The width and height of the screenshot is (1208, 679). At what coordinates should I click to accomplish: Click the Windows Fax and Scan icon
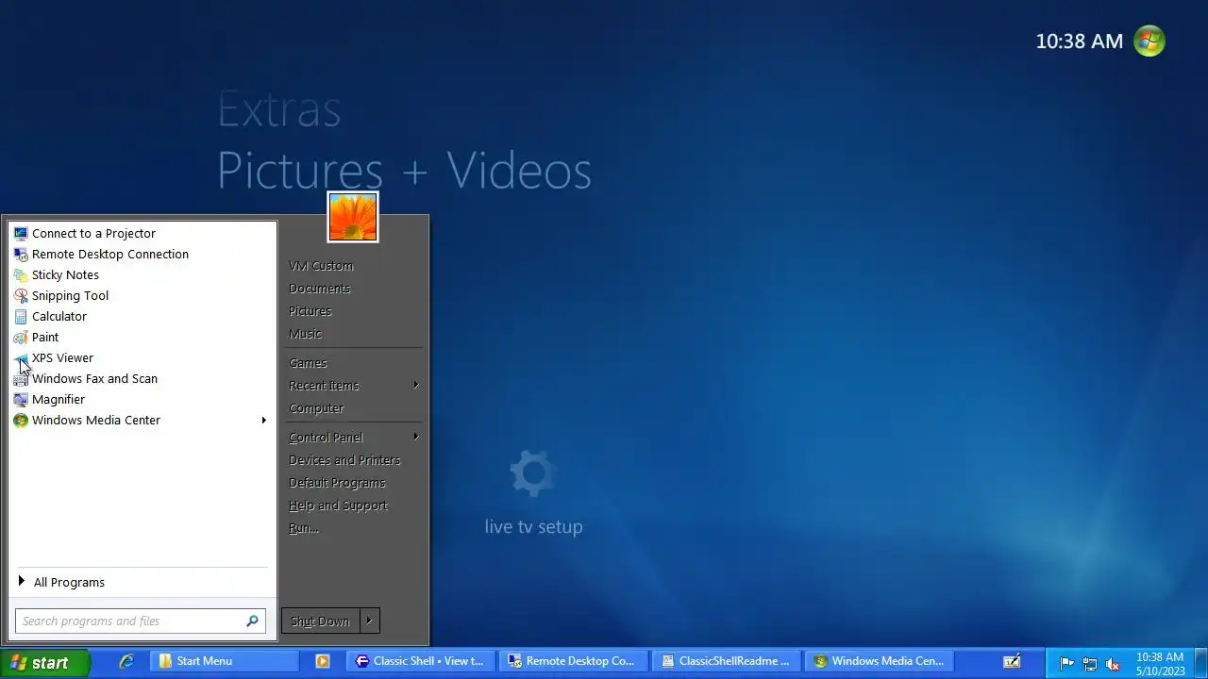[21, 378]
